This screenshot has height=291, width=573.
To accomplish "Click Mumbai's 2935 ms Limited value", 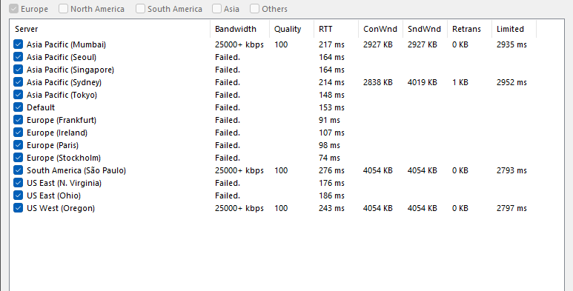I will click(511, 44).
